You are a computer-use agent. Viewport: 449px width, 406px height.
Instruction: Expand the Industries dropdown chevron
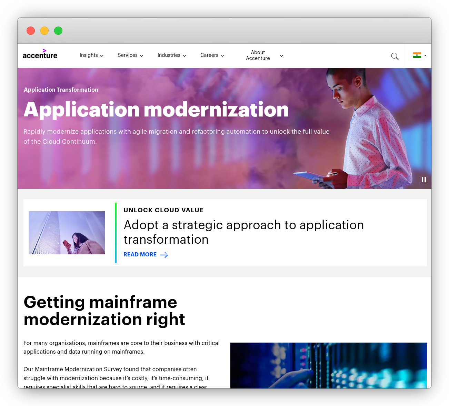pyautogui.click(x=184, y=56)
